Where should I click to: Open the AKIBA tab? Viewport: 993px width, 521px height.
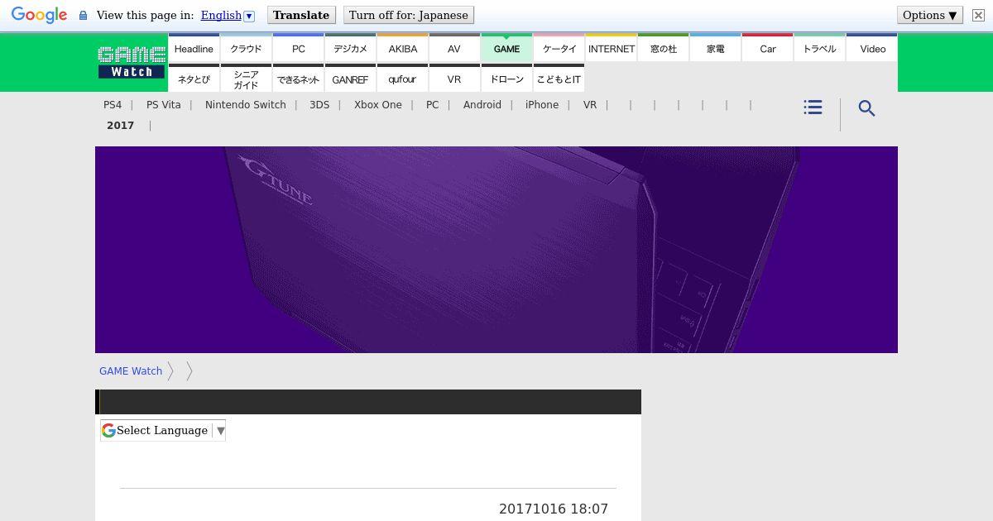(402, 48)
